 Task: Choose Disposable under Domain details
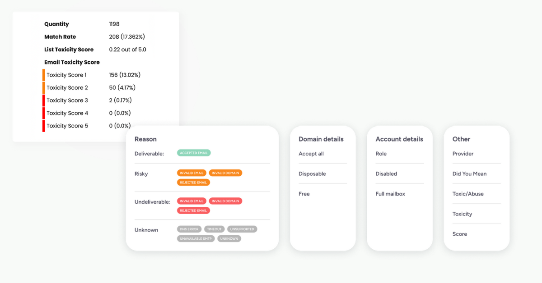[x=312, y=174]
